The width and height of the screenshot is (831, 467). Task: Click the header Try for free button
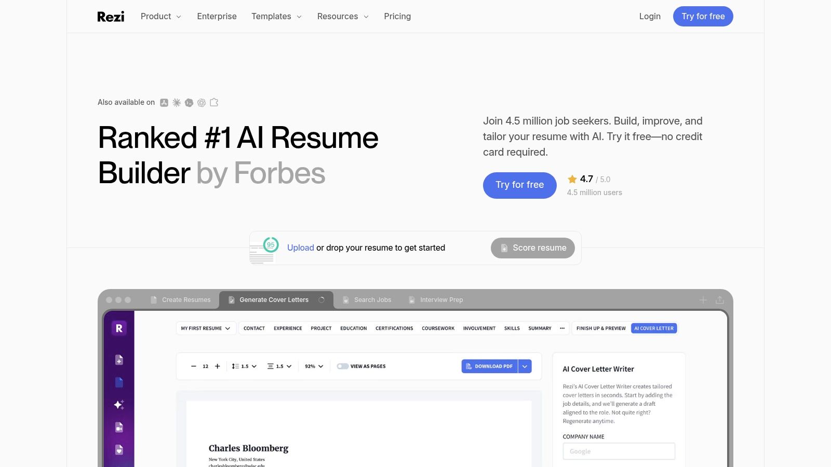point(703,17)
